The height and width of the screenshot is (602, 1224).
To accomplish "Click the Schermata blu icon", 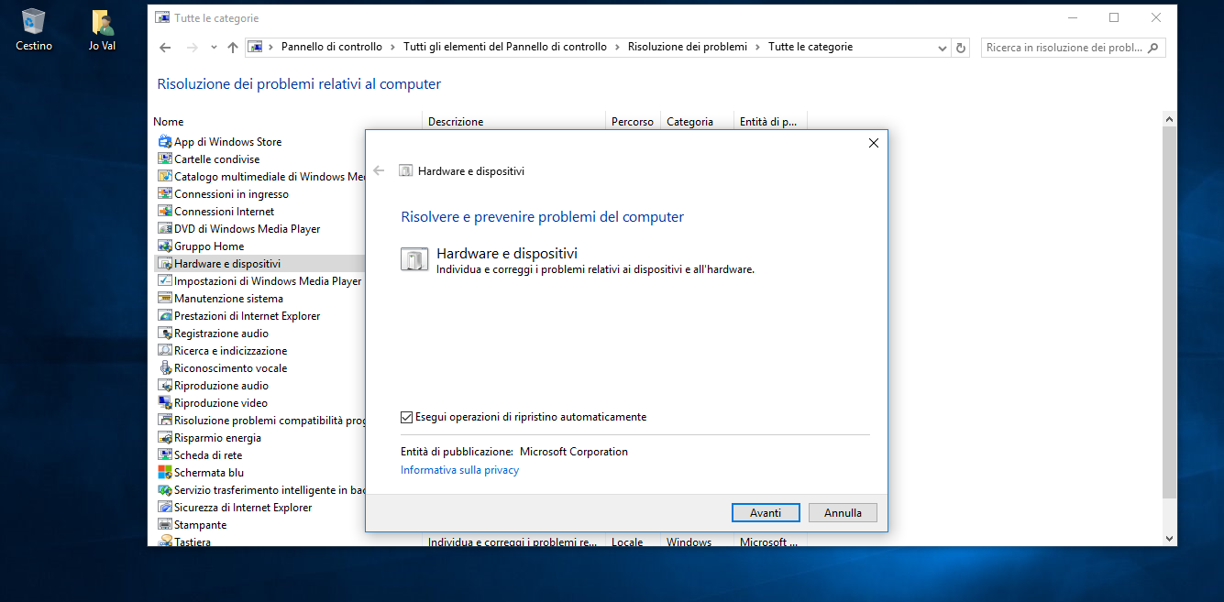I will pyautogui.click(x=165, y=473).
